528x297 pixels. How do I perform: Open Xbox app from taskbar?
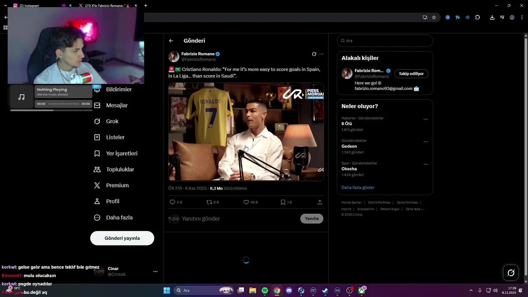[x=362, y=290]
